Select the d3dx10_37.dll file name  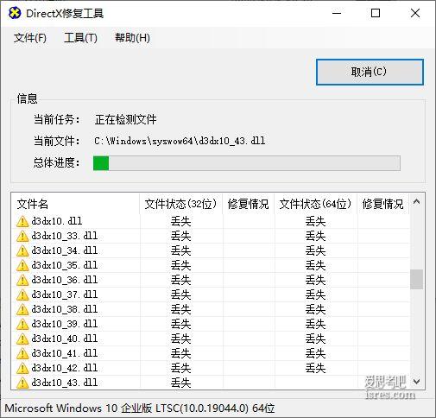(65, 294)
